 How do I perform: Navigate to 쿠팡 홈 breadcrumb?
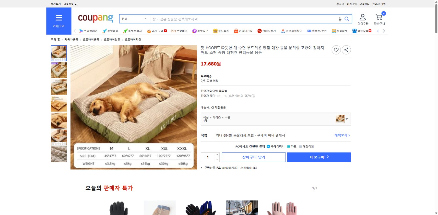coord(55,40)
